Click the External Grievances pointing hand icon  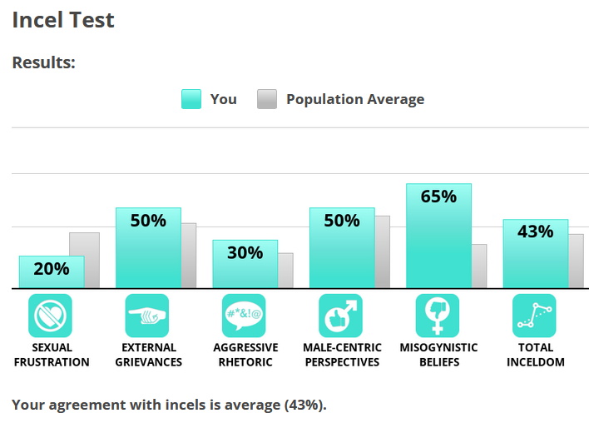coord(147,316)
